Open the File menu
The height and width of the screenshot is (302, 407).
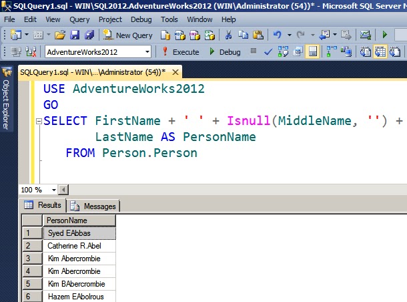click(x=9, y=19)
